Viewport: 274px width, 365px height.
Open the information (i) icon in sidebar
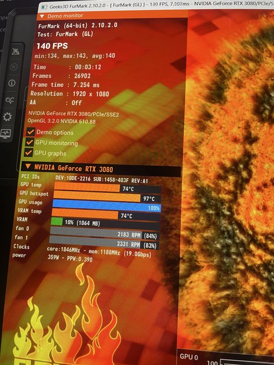(12, 83)
